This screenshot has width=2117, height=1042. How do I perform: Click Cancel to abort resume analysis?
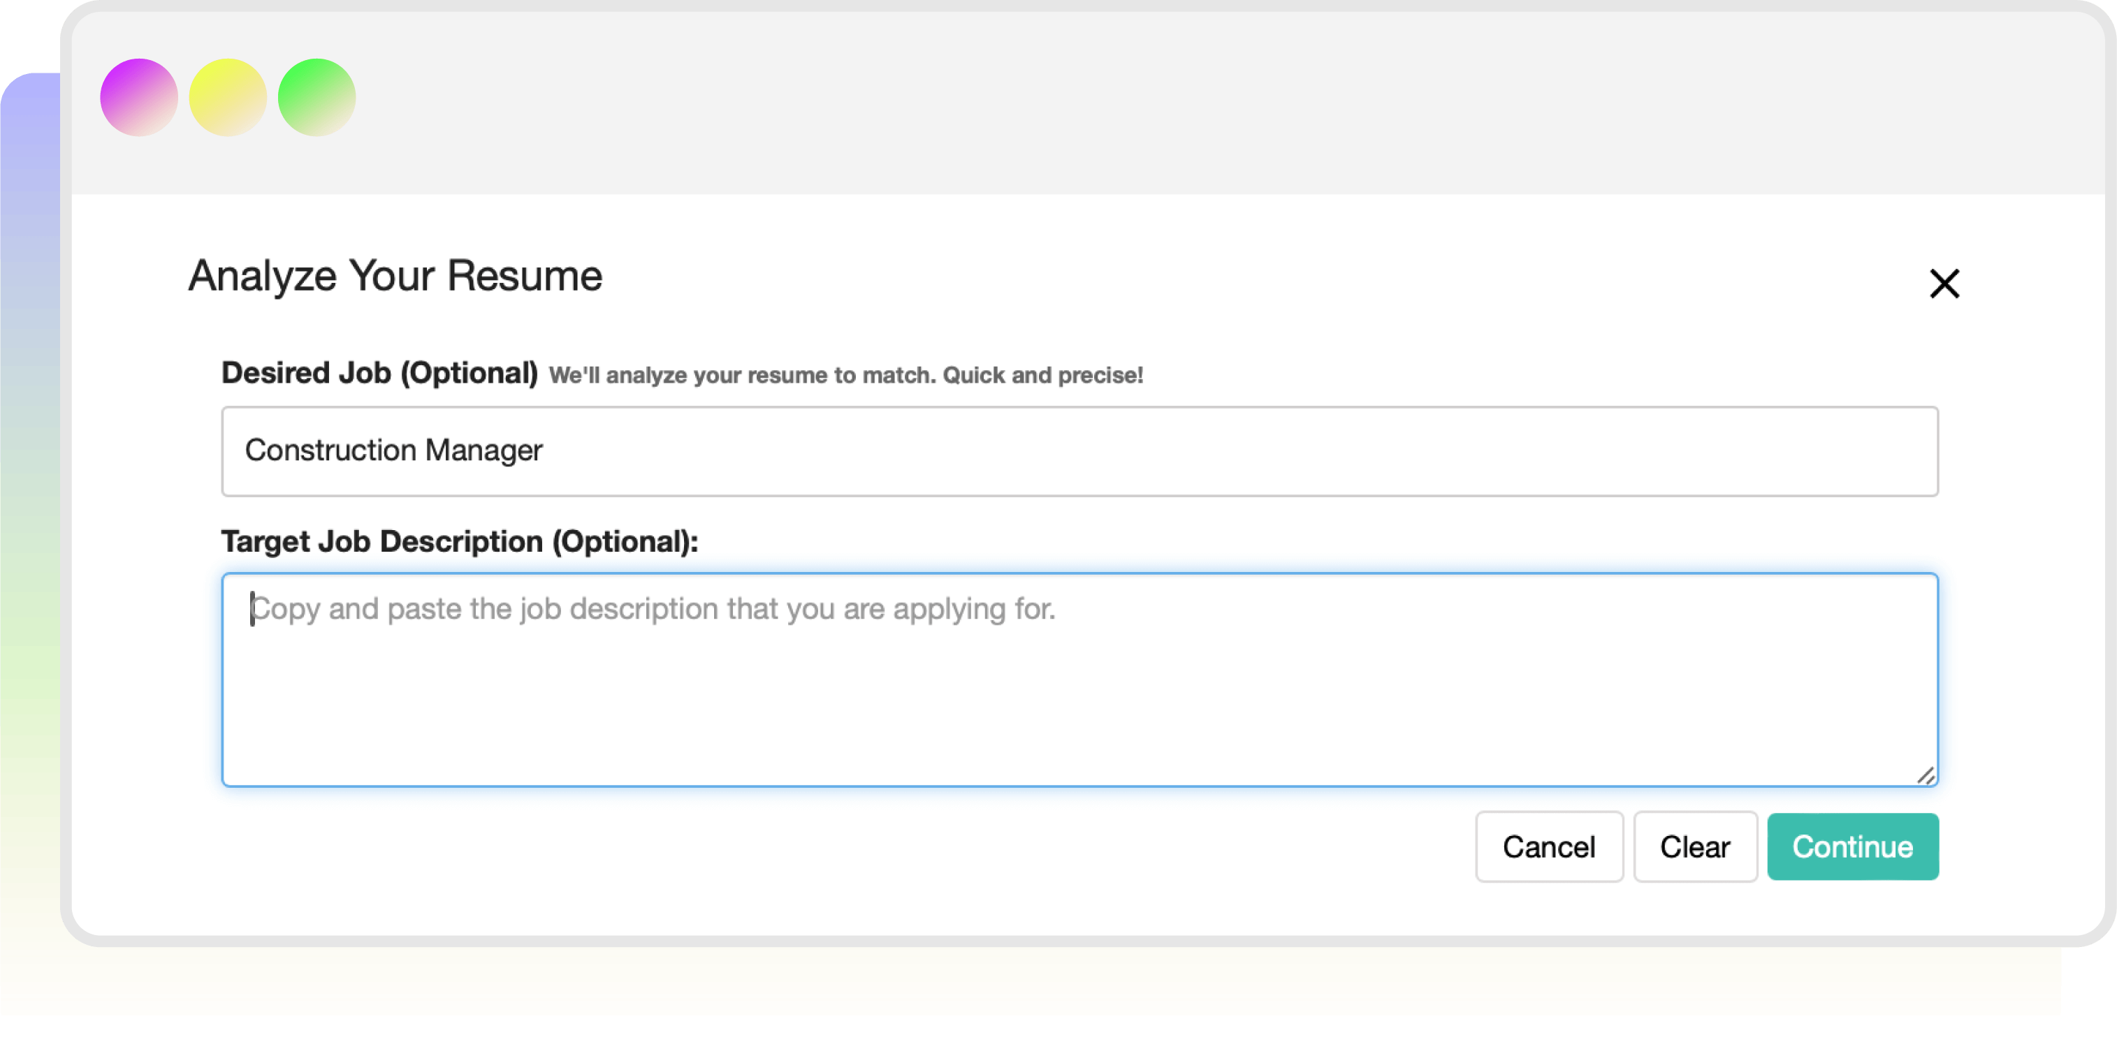click(1548, 846)
